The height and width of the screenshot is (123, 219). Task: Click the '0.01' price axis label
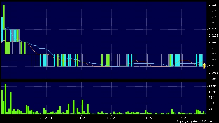coord(212,66)
